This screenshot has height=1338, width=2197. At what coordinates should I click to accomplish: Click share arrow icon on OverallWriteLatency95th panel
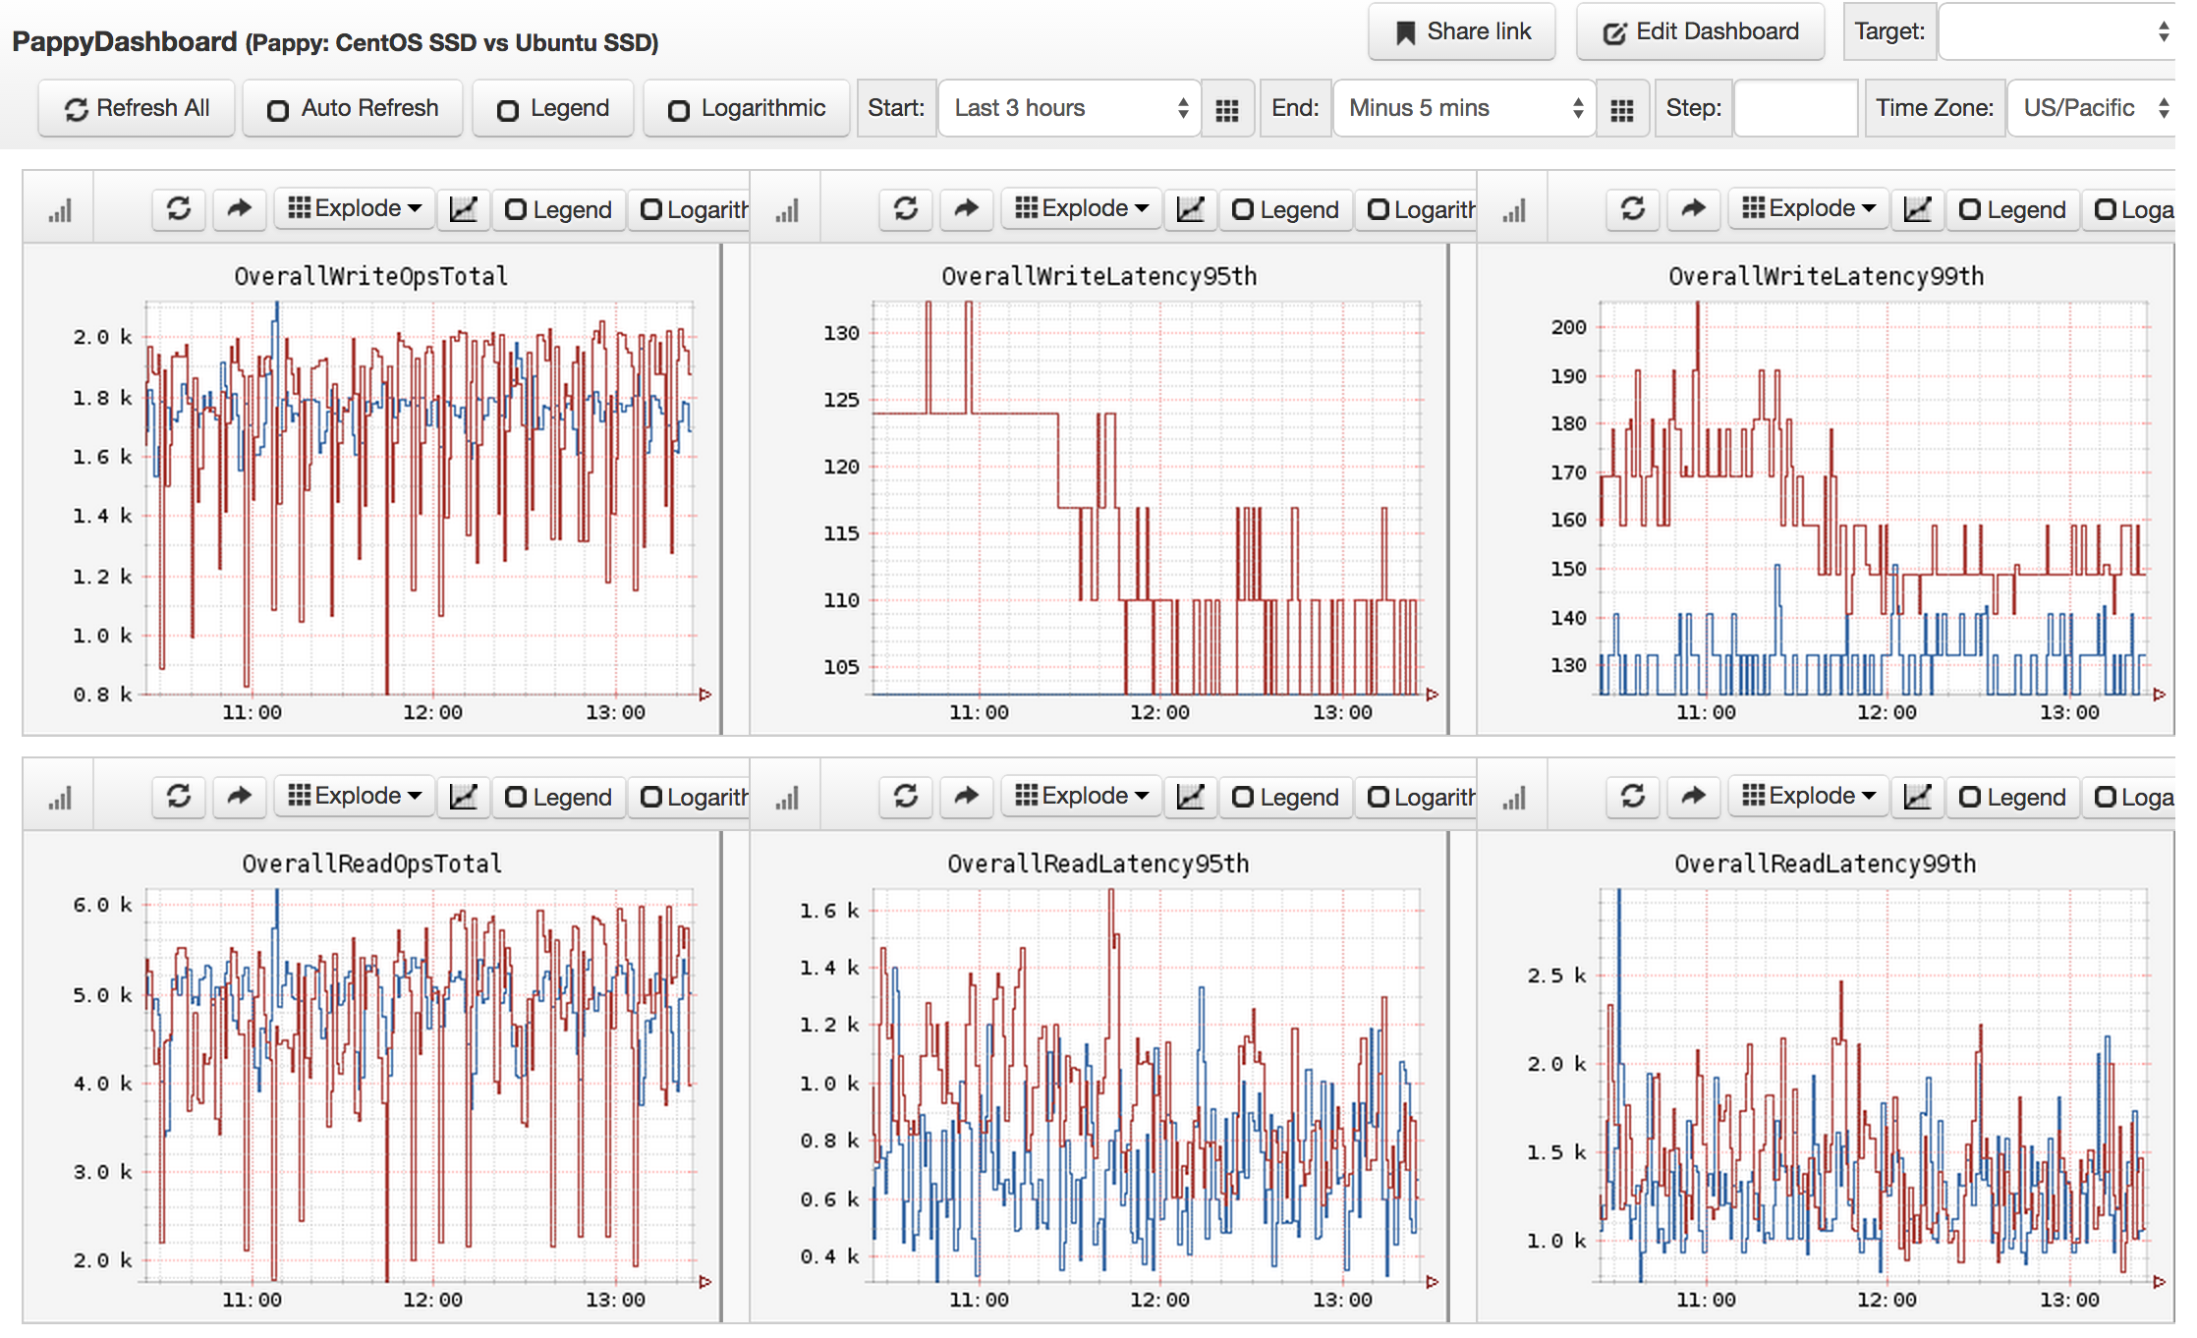[x=967, y=208]
